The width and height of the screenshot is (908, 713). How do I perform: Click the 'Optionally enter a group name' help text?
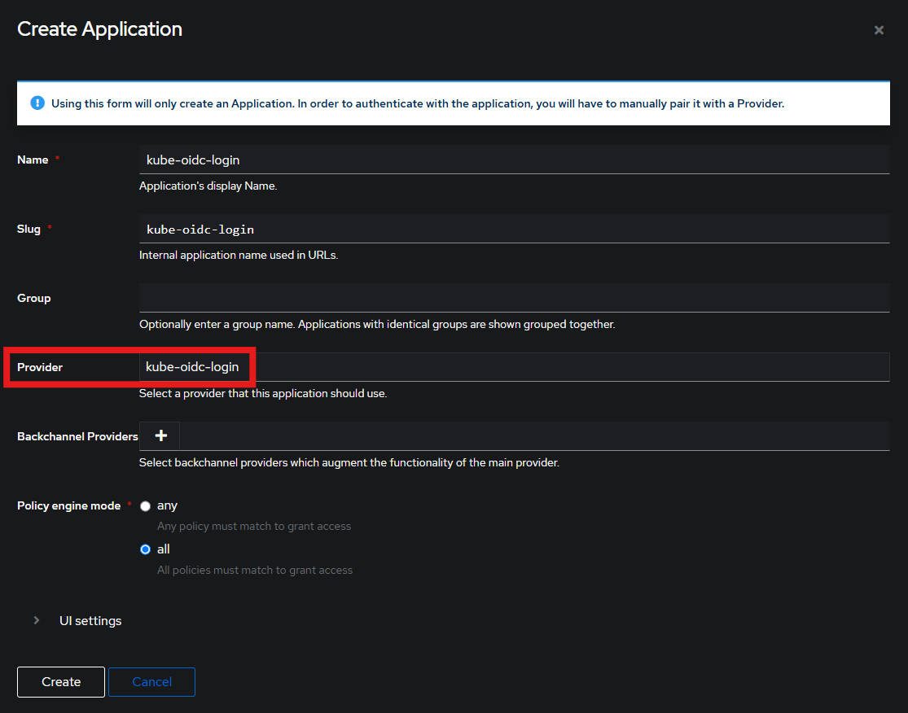(x=377, y=324)
